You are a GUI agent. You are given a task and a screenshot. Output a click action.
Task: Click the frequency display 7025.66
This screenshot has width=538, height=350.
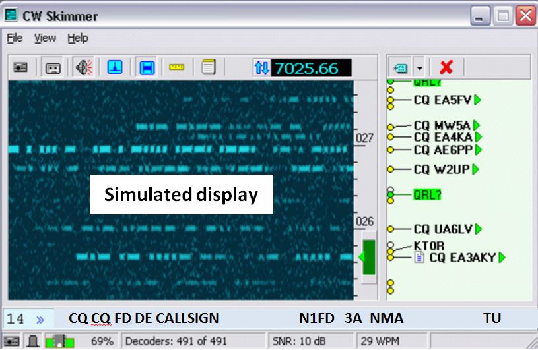click(311, 68)
